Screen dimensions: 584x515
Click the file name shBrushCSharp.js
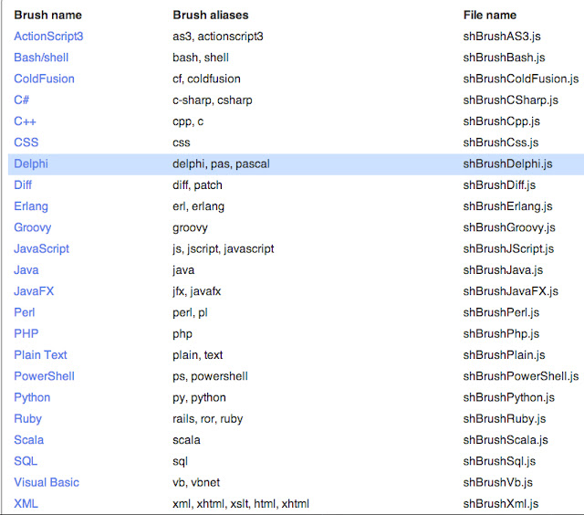(x=511, y=100)
